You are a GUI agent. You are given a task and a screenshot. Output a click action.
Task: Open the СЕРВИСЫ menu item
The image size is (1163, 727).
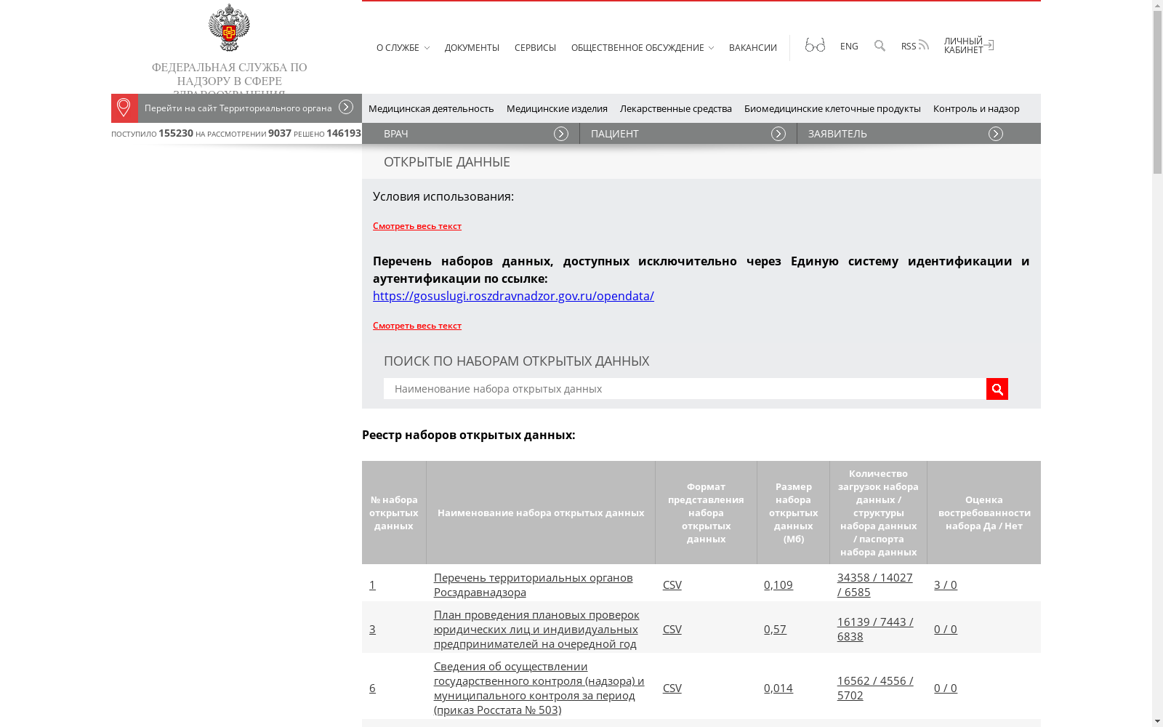click(x=535, y=48)
